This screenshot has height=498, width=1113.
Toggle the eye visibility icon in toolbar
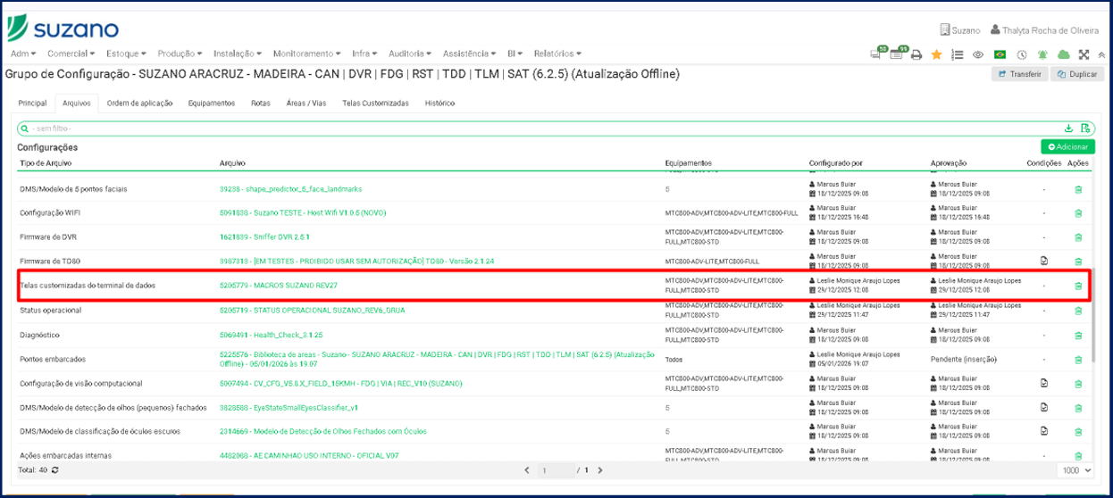click(978, 54)
